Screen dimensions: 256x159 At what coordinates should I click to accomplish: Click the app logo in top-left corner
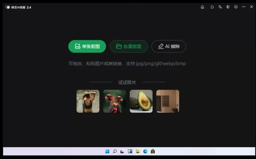8,7
